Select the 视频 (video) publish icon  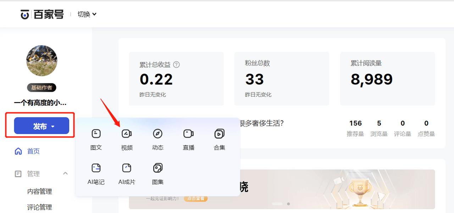127,134
